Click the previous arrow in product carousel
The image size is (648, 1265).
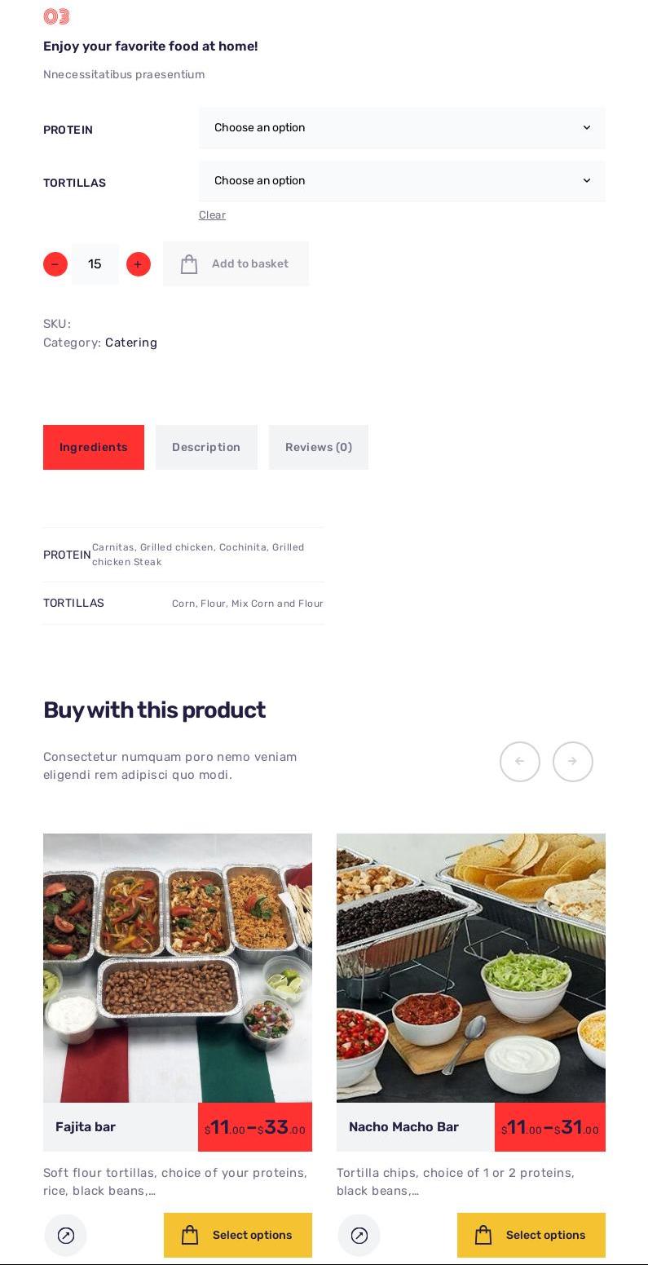coord(520,762)
